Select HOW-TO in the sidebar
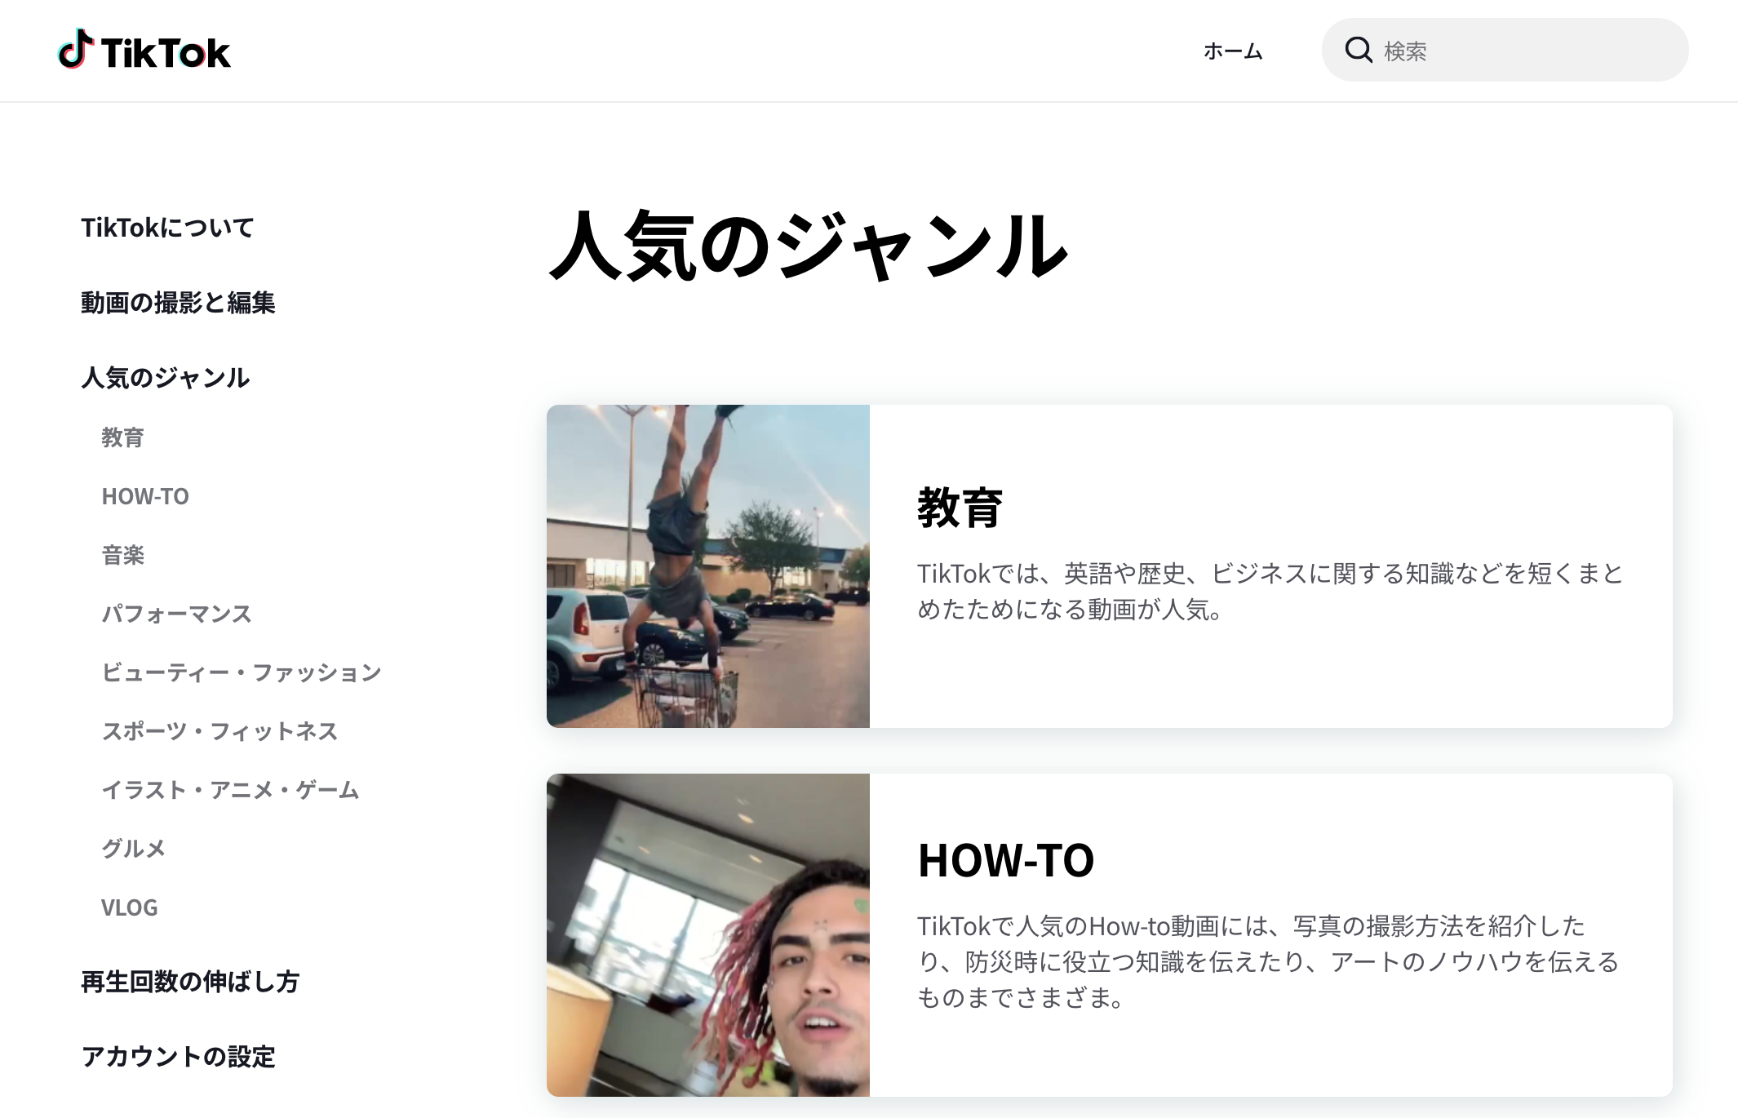The image size is (1738, 1118). pyautogui.click(x=145, y=496)
